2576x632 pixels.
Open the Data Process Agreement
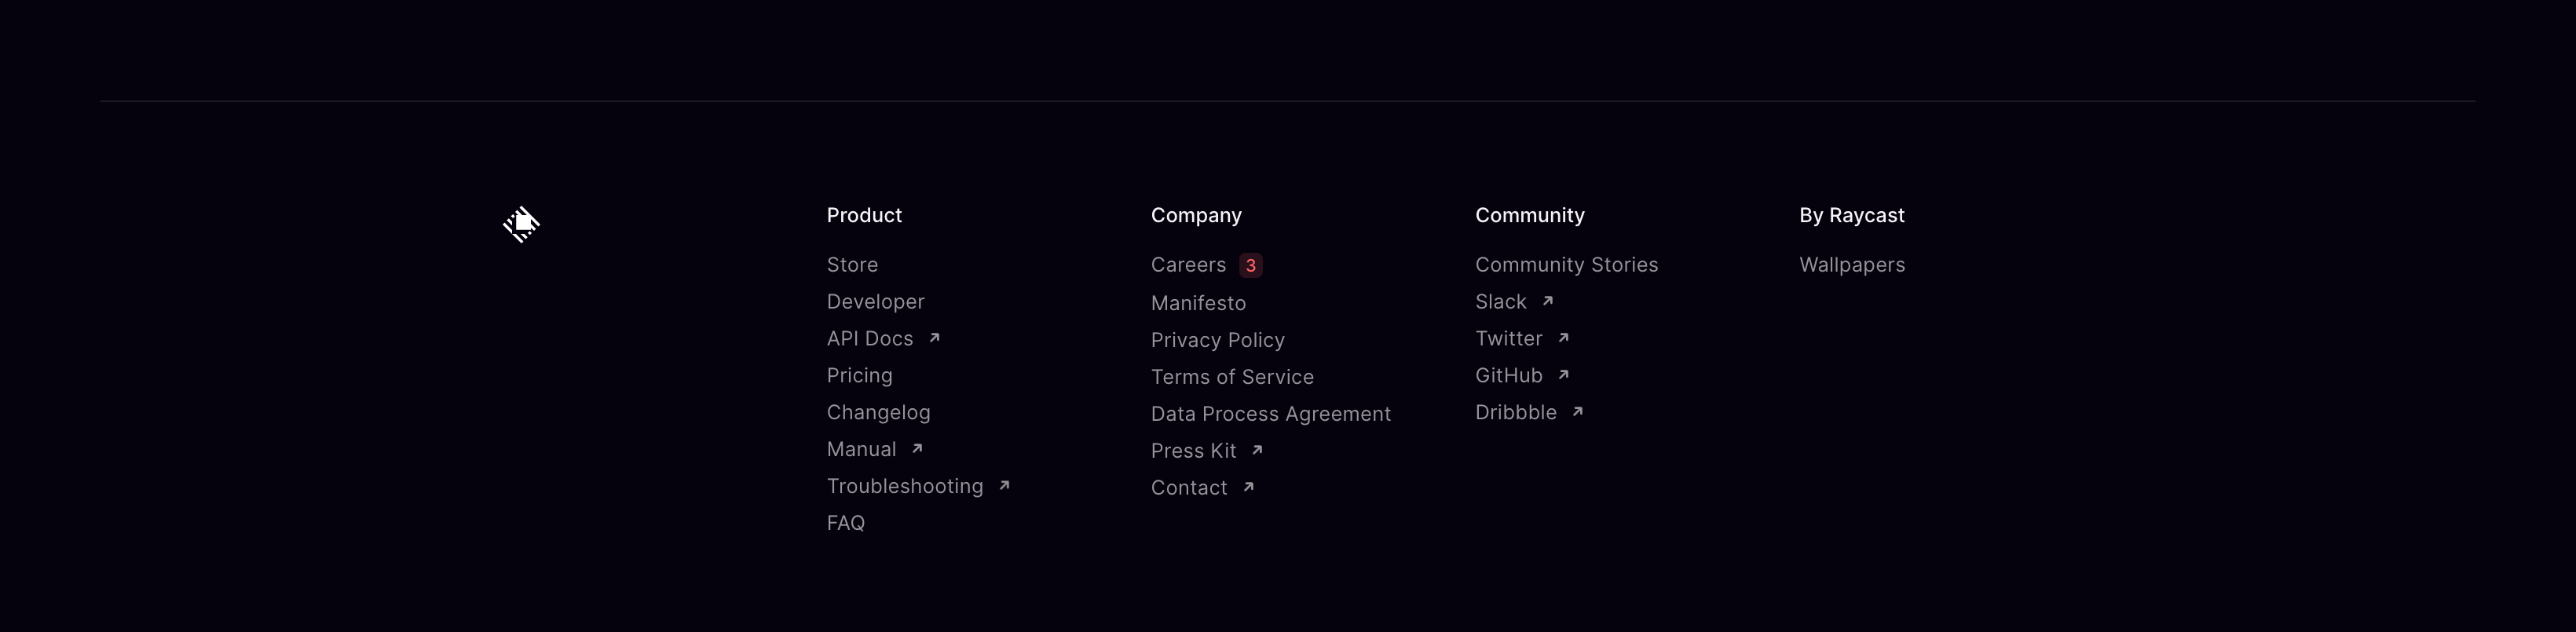1270,414
